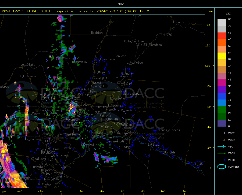Click the Clla.El_Cavadito label

coord(149,45)
